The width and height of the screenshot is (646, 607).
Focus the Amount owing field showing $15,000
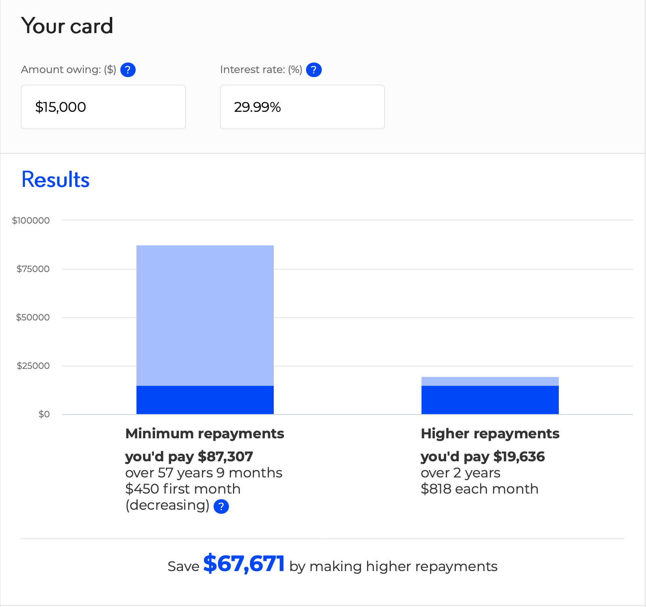click(x=103, y=107)
